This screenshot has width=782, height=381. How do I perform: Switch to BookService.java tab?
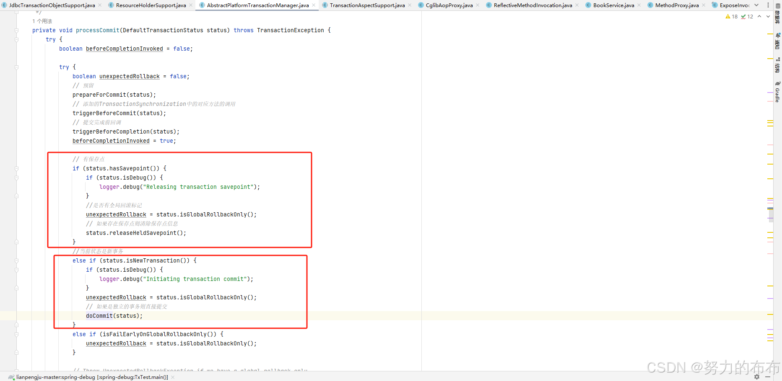click(613, 5)
